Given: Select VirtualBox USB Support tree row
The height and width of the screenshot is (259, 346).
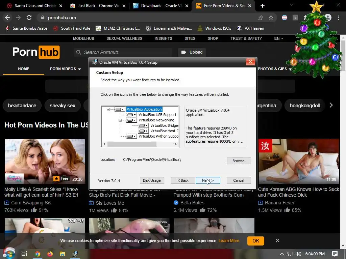Looking at the screenshot, I should point(157,115).
